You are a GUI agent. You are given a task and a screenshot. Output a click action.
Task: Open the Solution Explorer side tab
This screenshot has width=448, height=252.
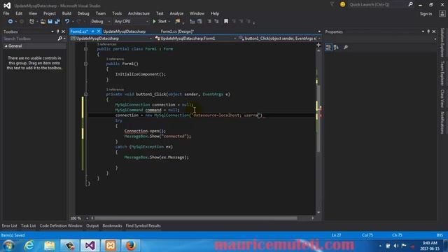[x=442, y=42]
